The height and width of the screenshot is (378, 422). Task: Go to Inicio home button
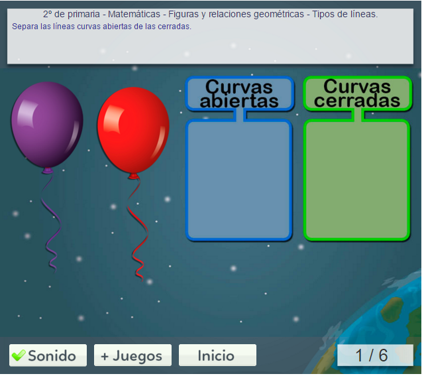[217, 355]
